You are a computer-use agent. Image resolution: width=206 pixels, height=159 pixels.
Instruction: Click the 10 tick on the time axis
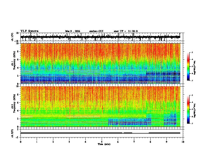(183, 142)
